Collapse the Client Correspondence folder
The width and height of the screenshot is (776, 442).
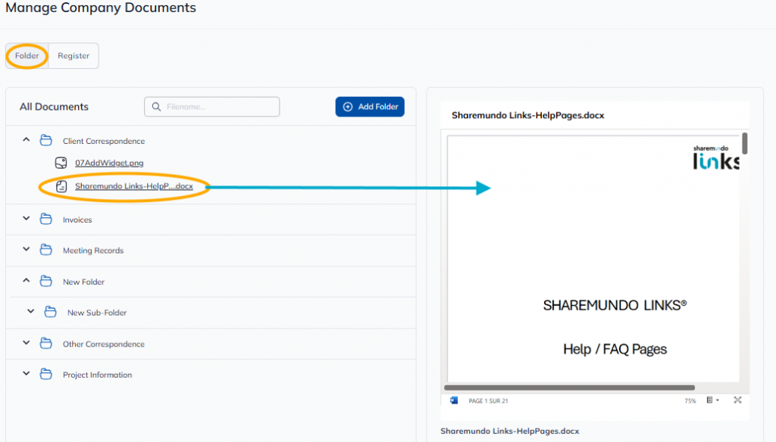click(27, 141)
